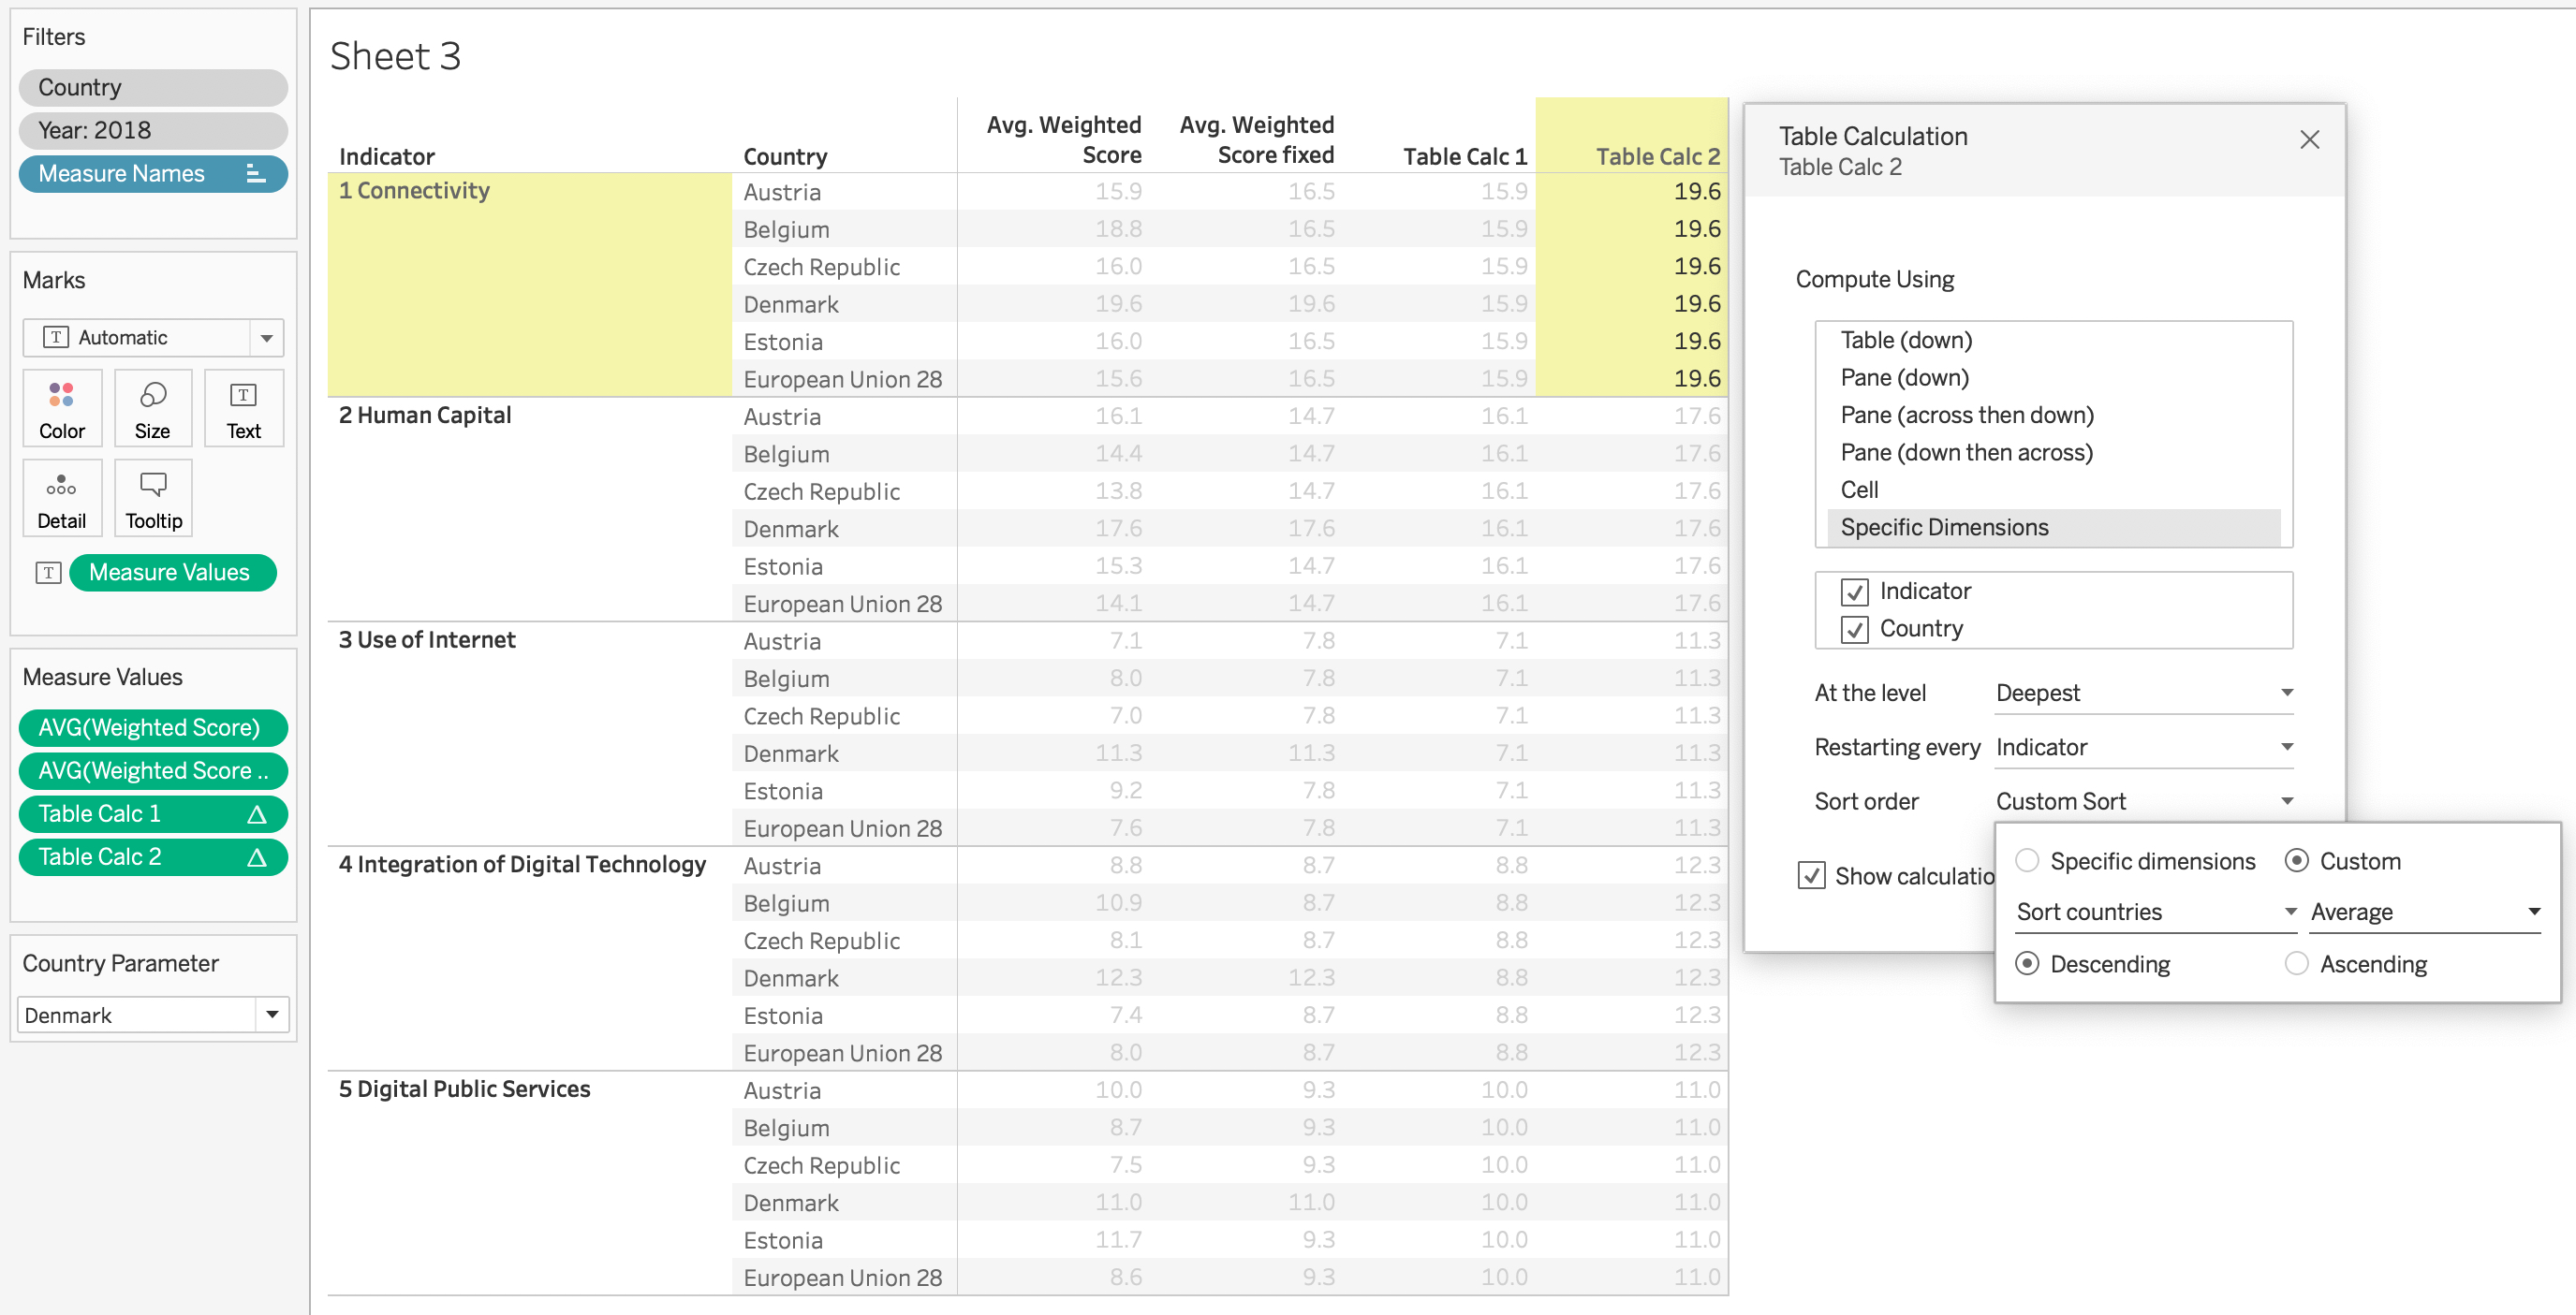Viewport: 2576px width, 1315px height.
Task: Click the Sheet 3 title
Action: tap(396, 57)
